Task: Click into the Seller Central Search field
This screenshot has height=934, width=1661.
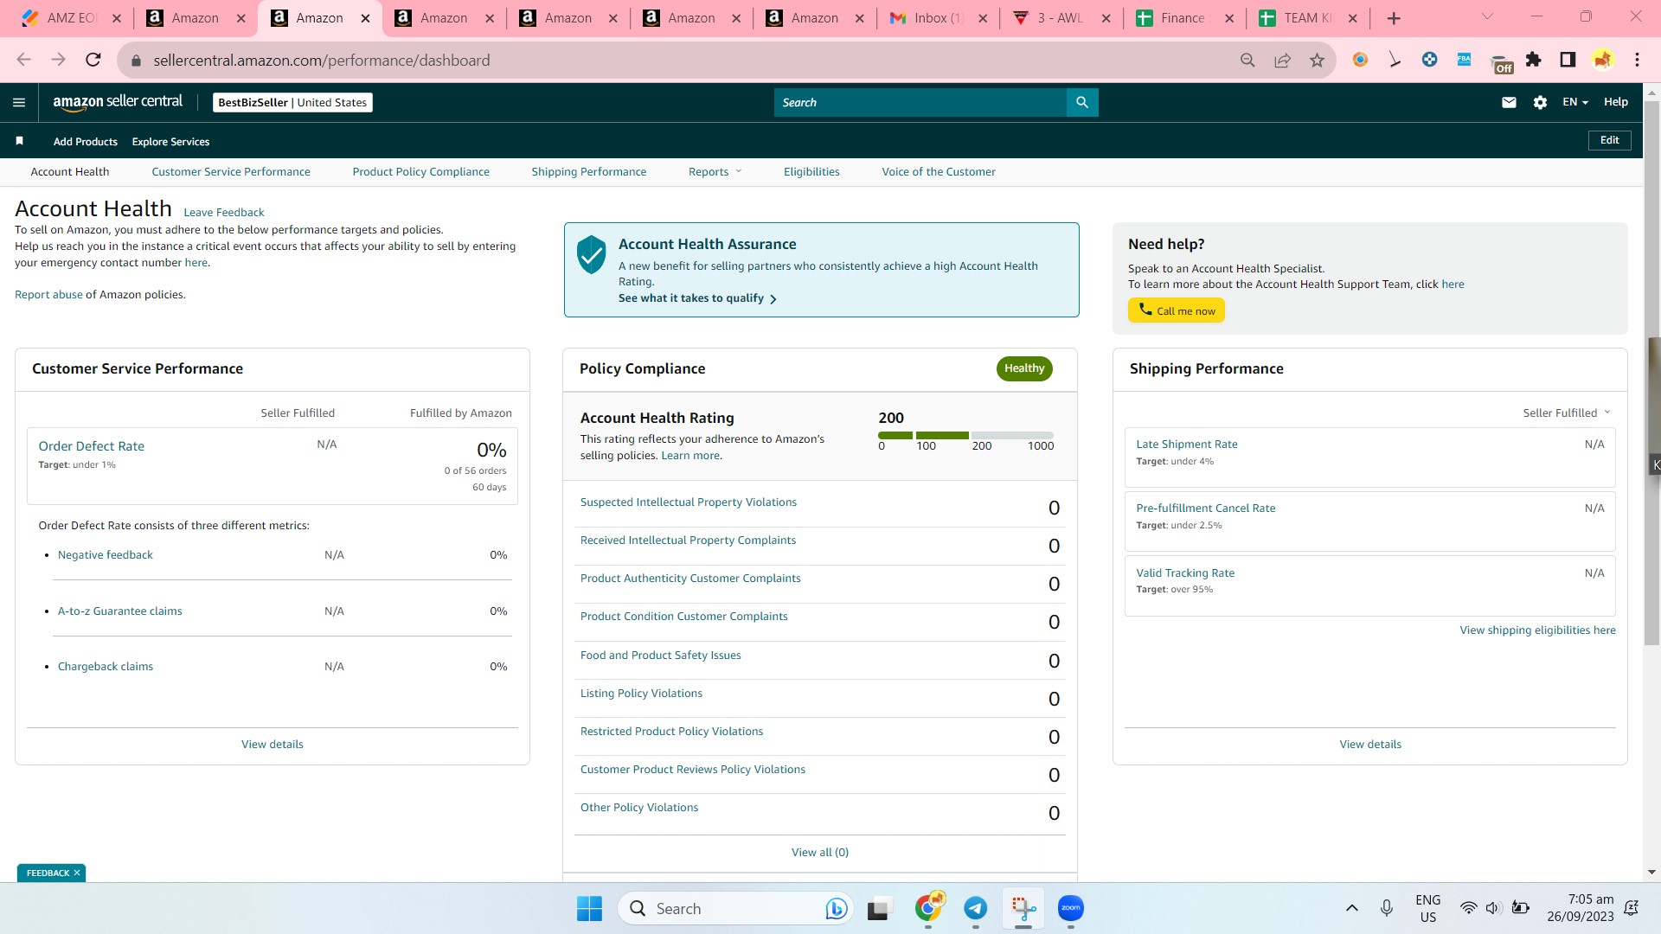Action: click(920, 102)
